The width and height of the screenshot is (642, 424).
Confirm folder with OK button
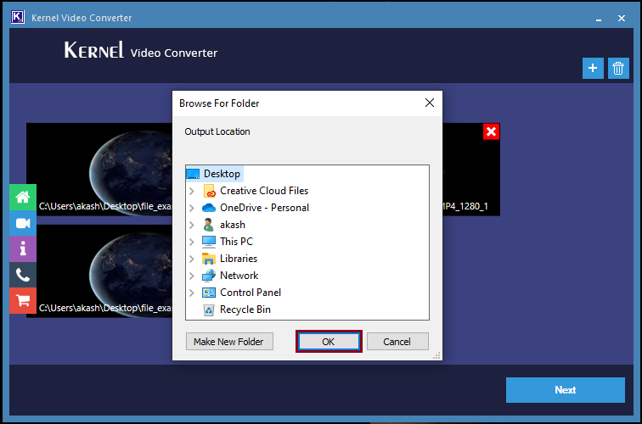(x=329, y=342)
